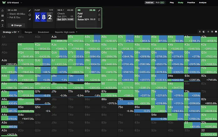
Task: Click the TT hand cell
Action: click(x=76, y=70)
